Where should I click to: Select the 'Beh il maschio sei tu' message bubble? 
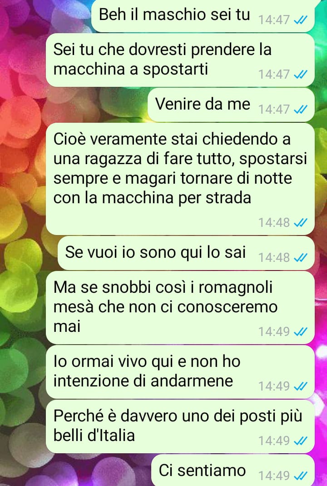[x=203, y=16]
